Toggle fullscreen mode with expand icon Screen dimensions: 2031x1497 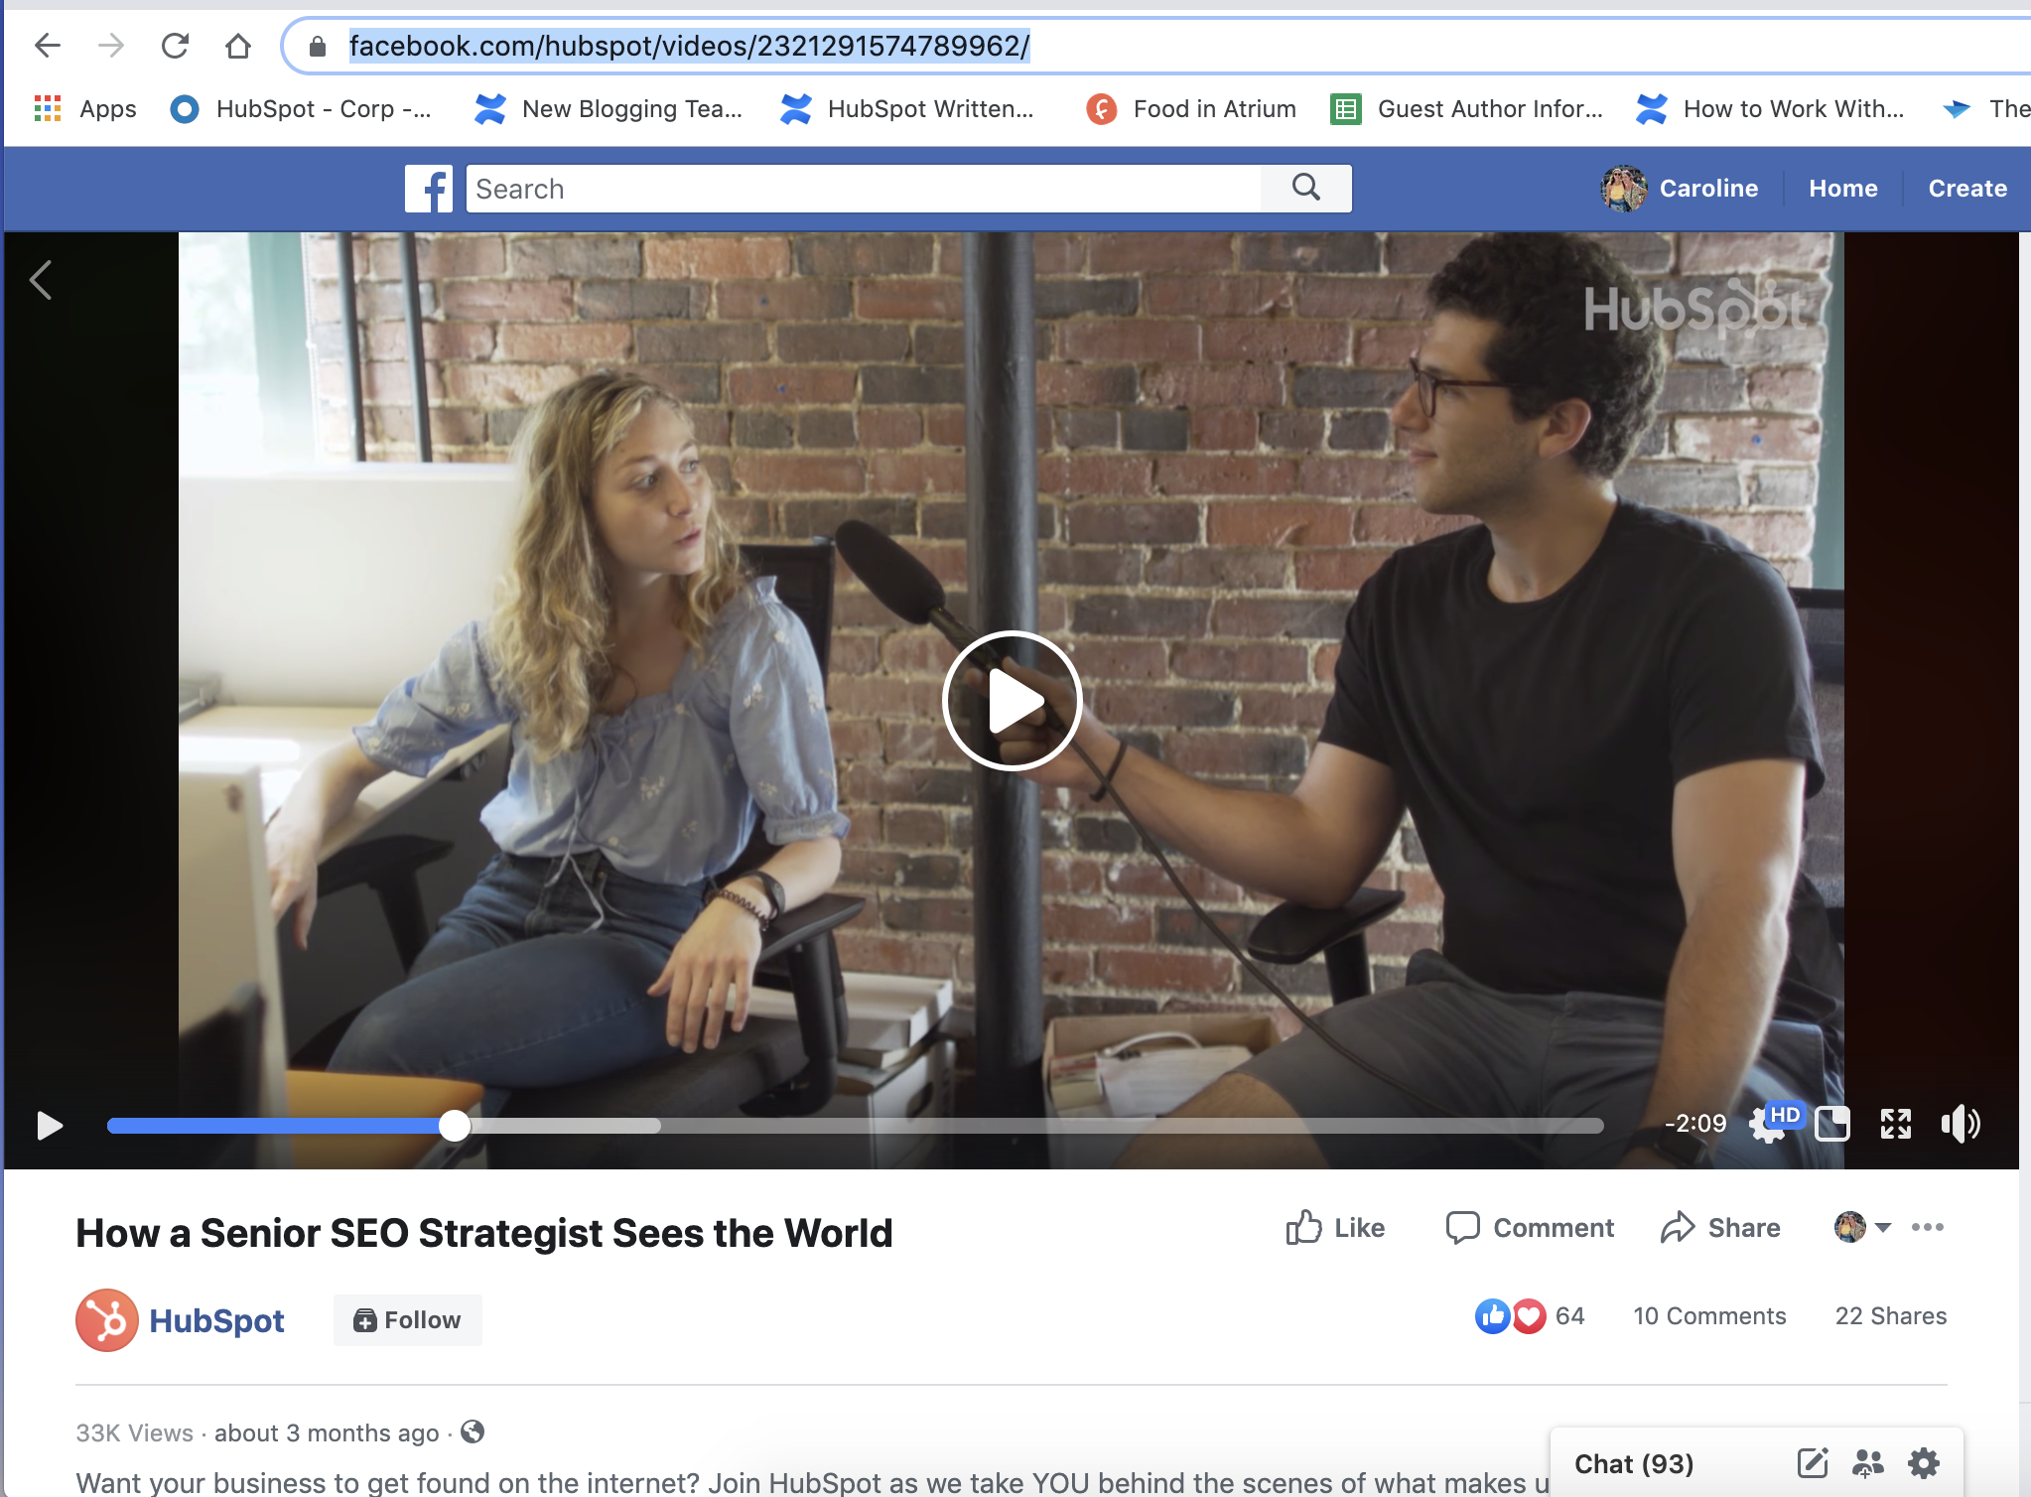(x=1895, y=1123)
